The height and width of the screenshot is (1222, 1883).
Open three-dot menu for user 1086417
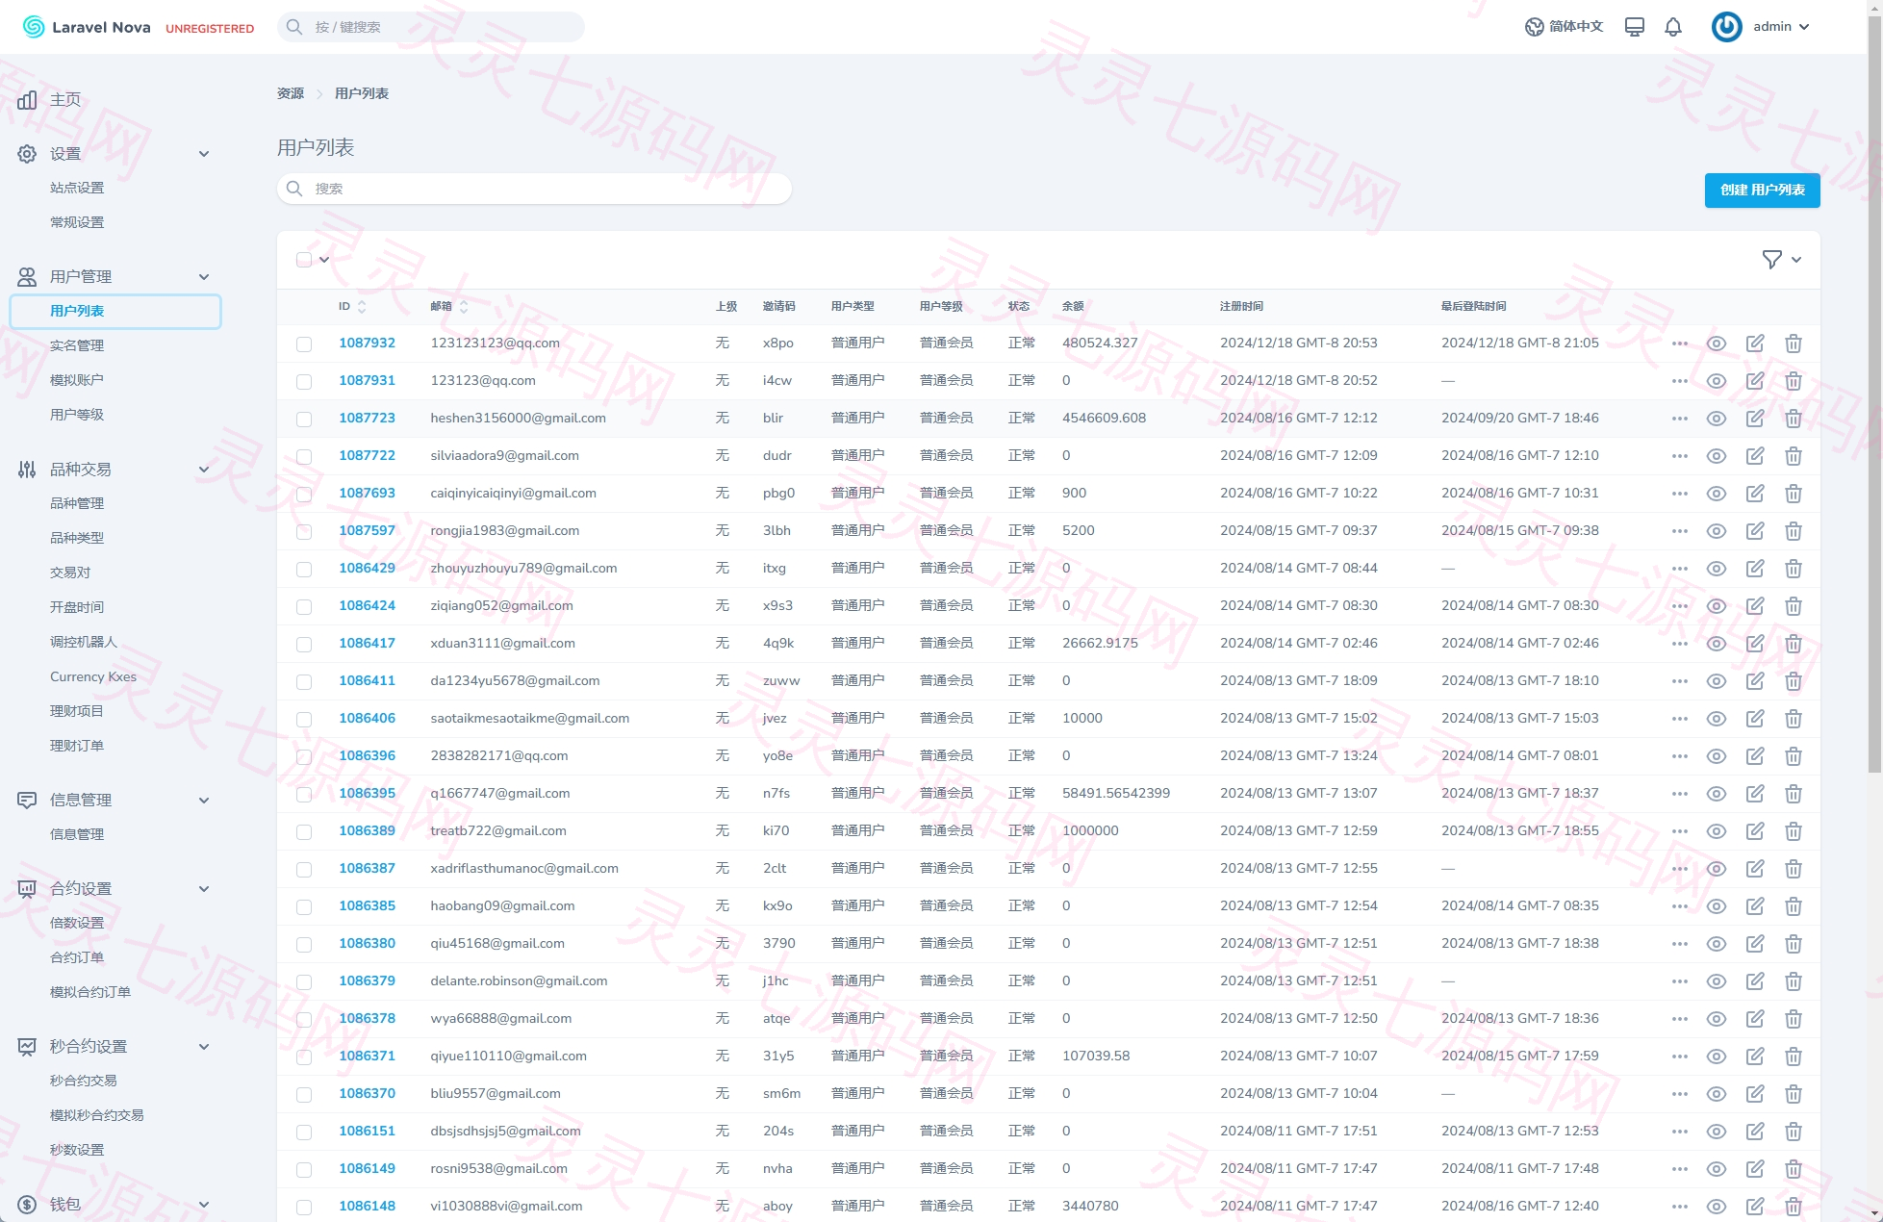click(1680, 644)
